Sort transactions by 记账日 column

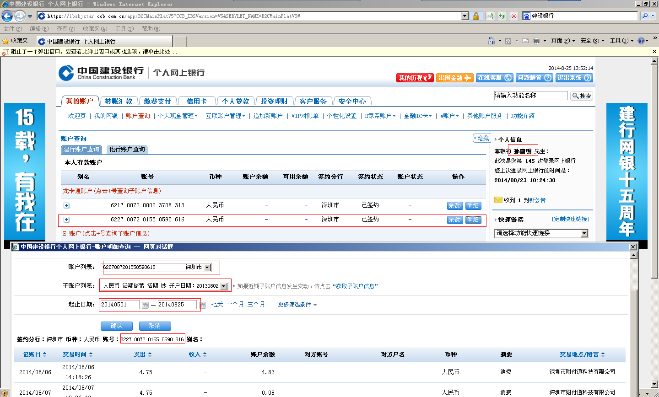point(35,354)
